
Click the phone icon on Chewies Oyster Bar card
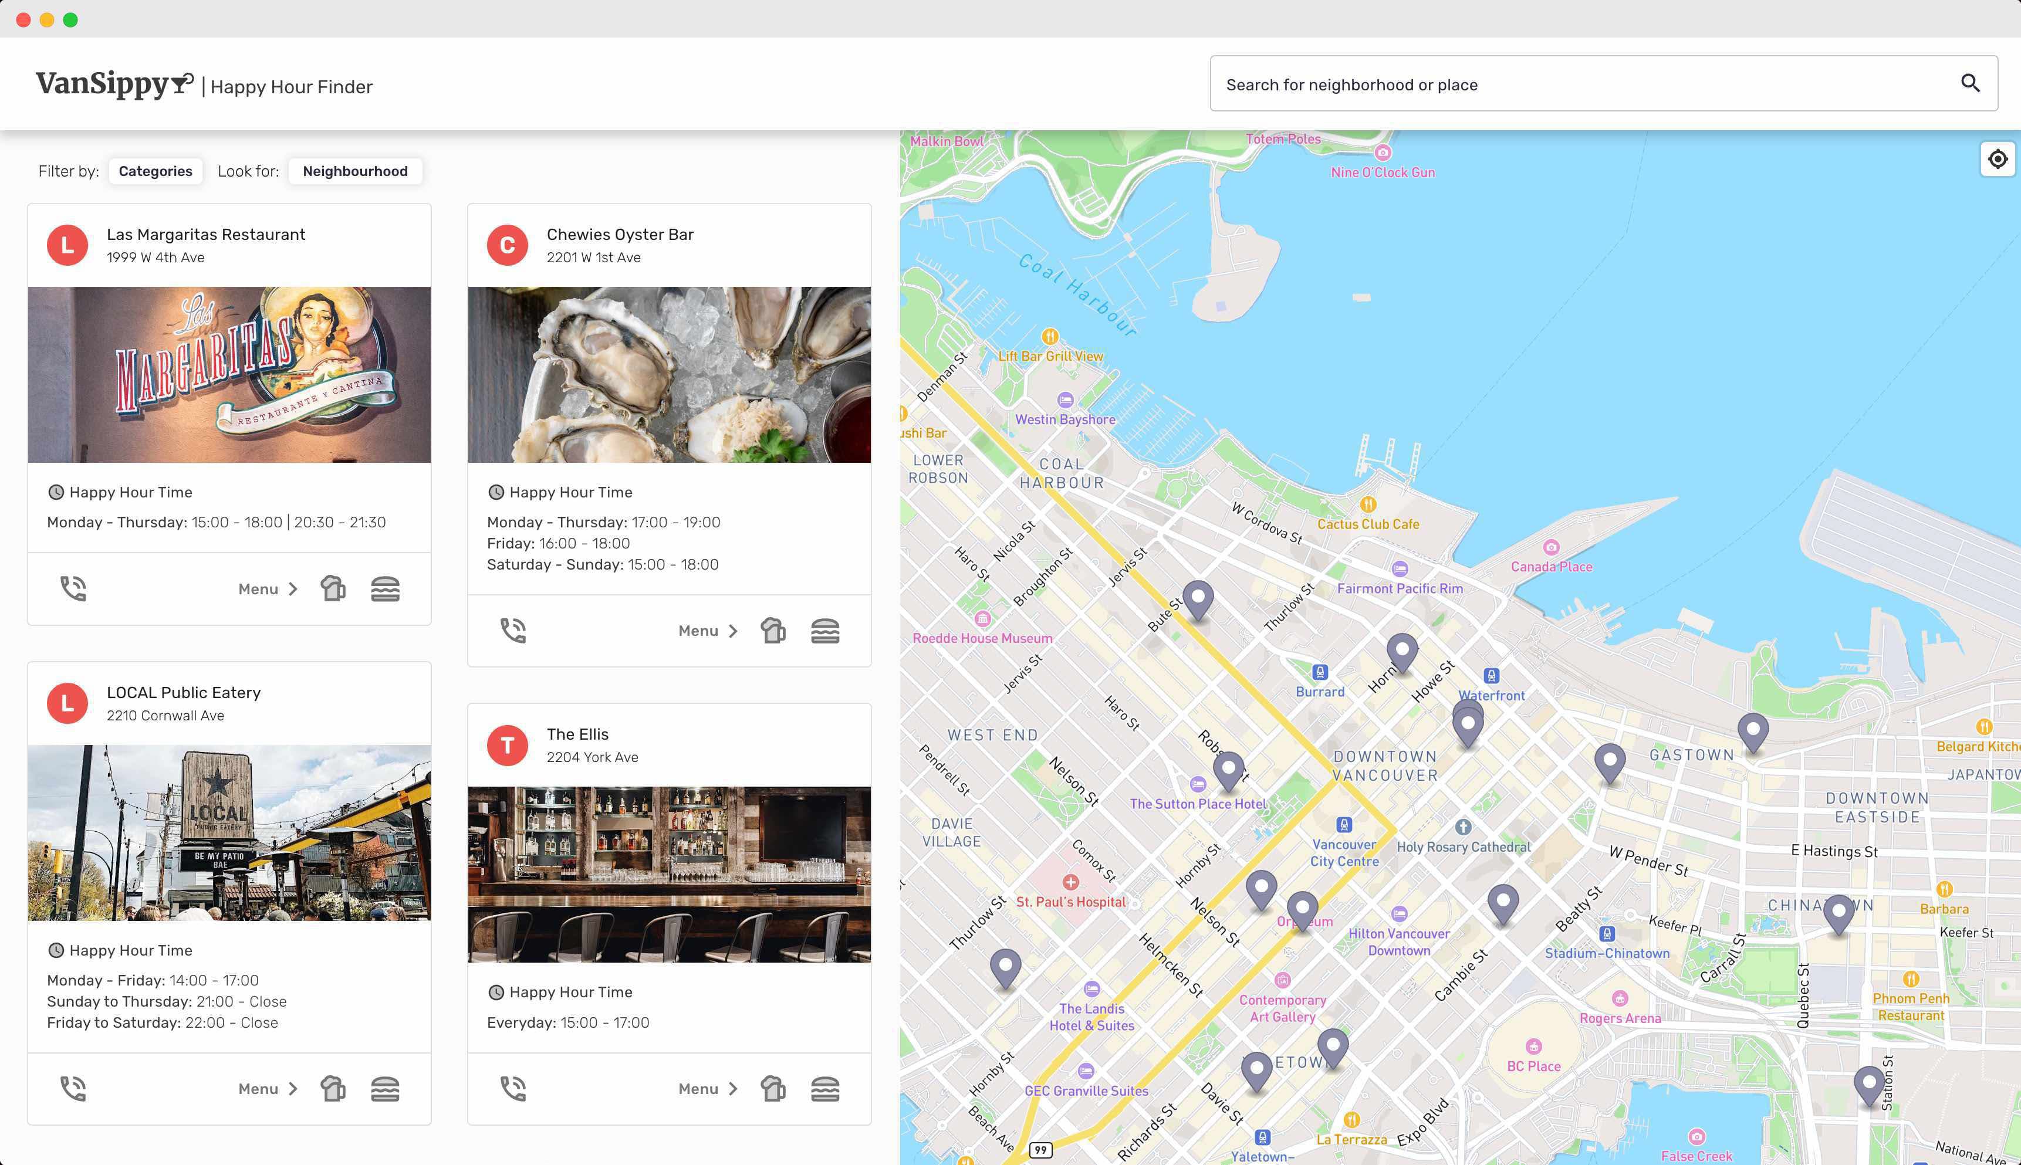[513, 631]
